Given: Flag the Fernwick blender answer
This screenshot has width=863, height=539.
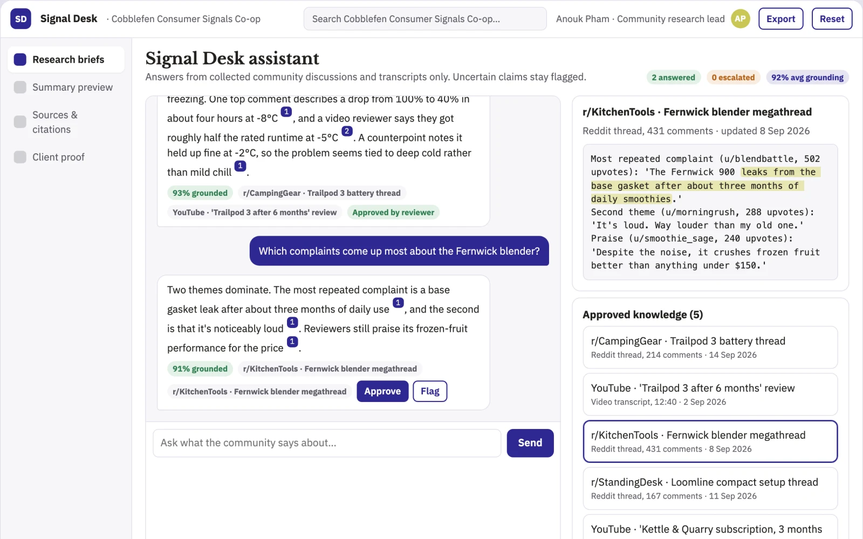Looking at the screenshot, I should pos(430,391).
